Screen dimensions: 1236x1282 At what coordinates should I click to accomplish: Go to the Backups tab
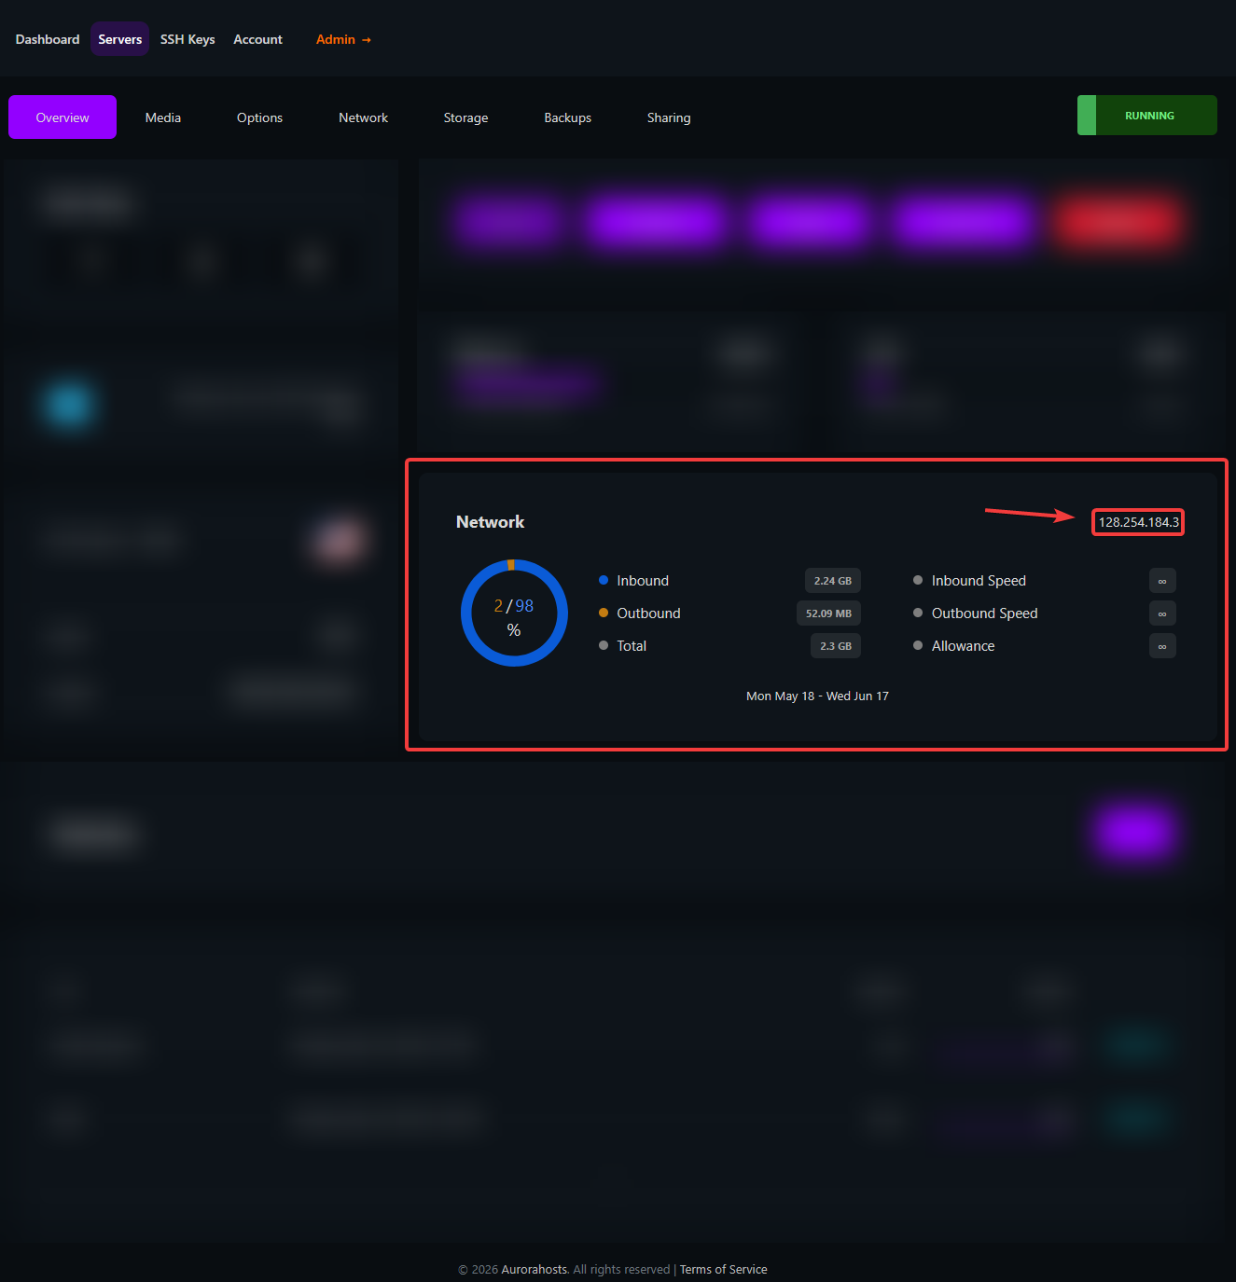567,117
